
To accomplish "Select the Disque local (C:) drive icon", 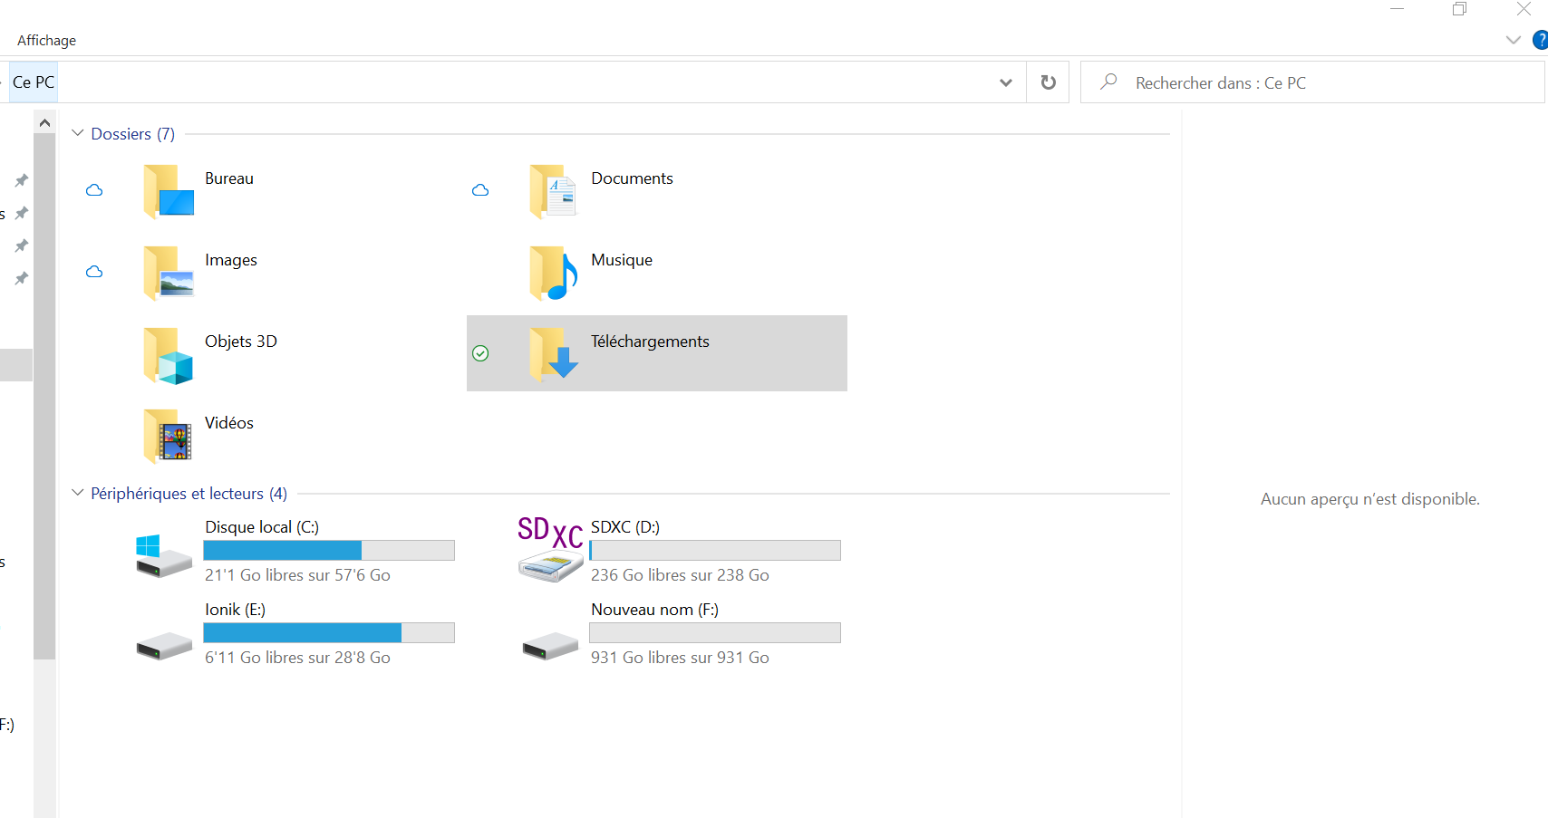I will [x=163, y=555].
